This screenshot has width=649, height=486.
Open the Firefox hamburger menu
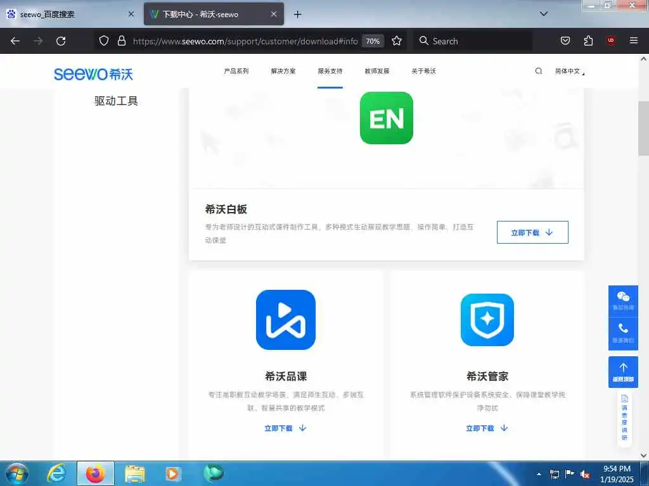coord(633,40)
